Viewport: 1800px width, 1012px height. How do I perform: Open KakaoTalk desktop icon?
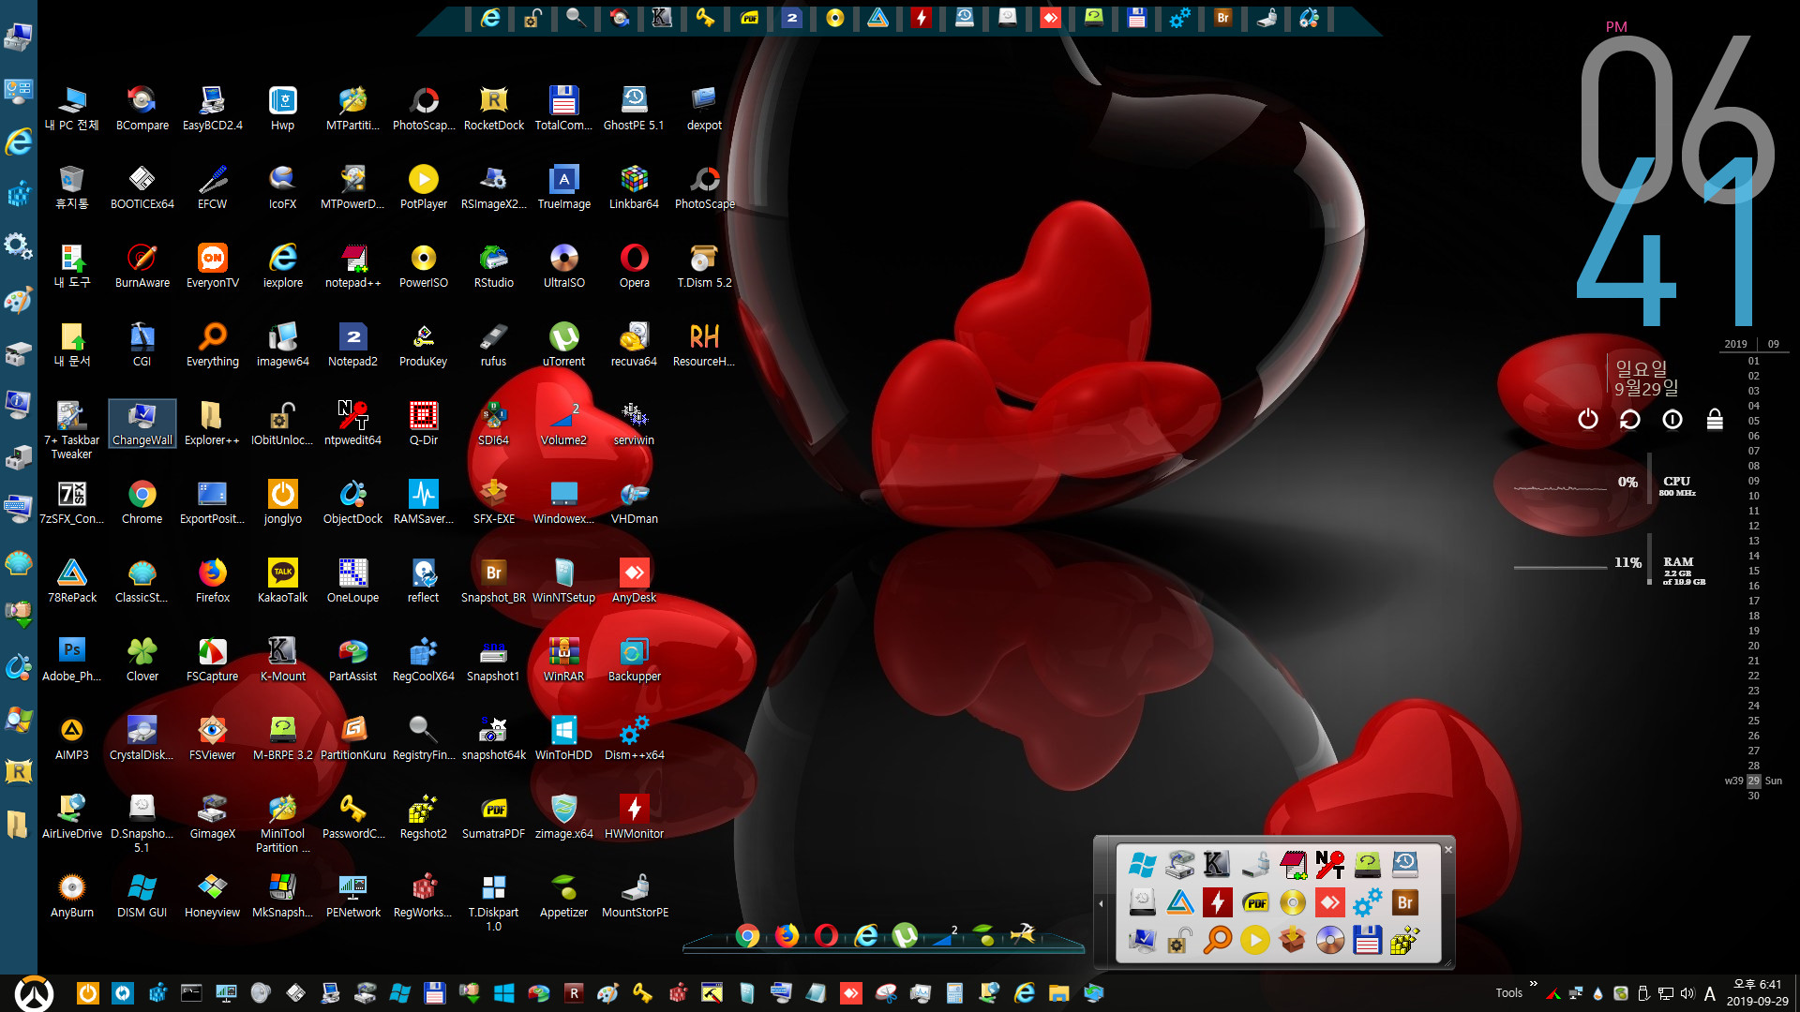click(282, 580)
